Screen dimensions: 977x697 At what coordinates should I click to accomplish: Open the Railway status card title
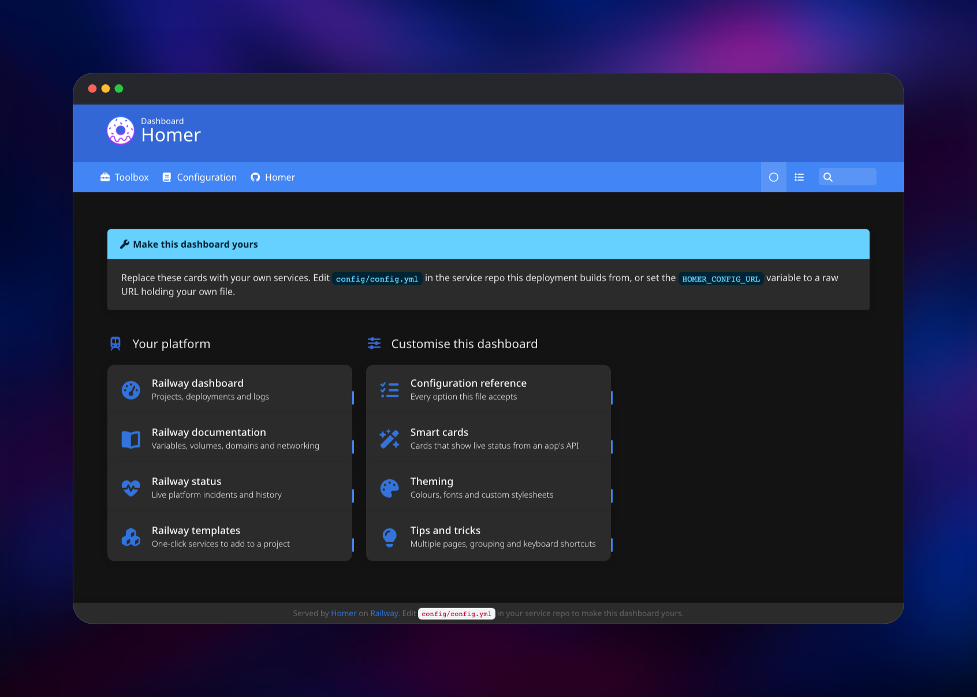coord(187,482)
